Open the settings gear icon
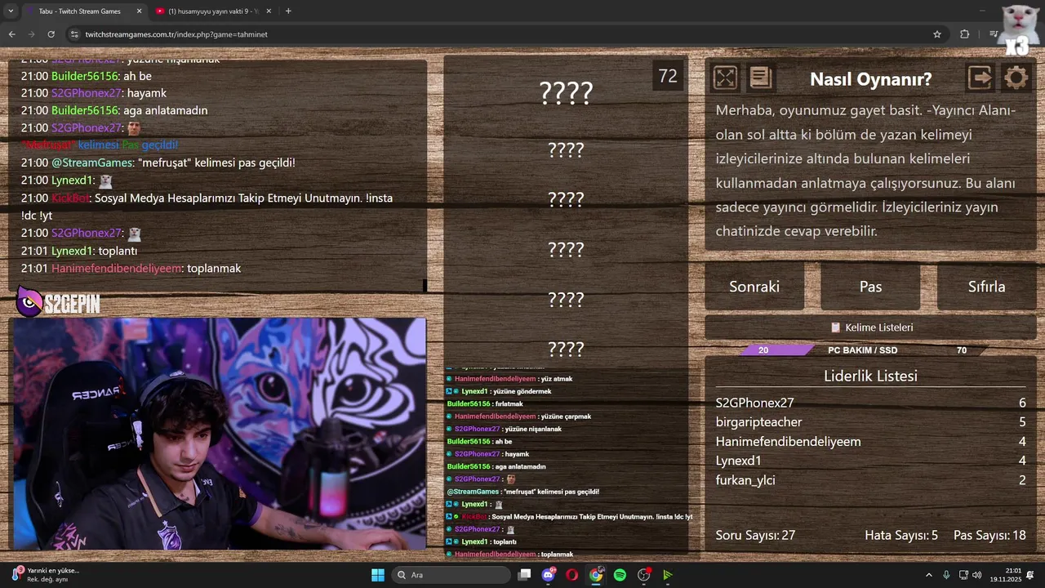The width and height of the screenshot is (1045, 588). (x=1016, y=78)
